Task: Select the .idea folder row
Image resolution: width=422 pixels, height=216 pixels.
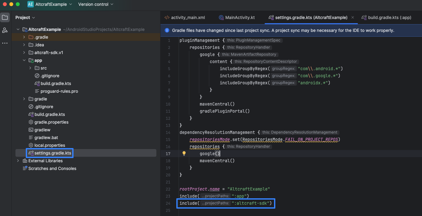Action: (x=86, y=45)
